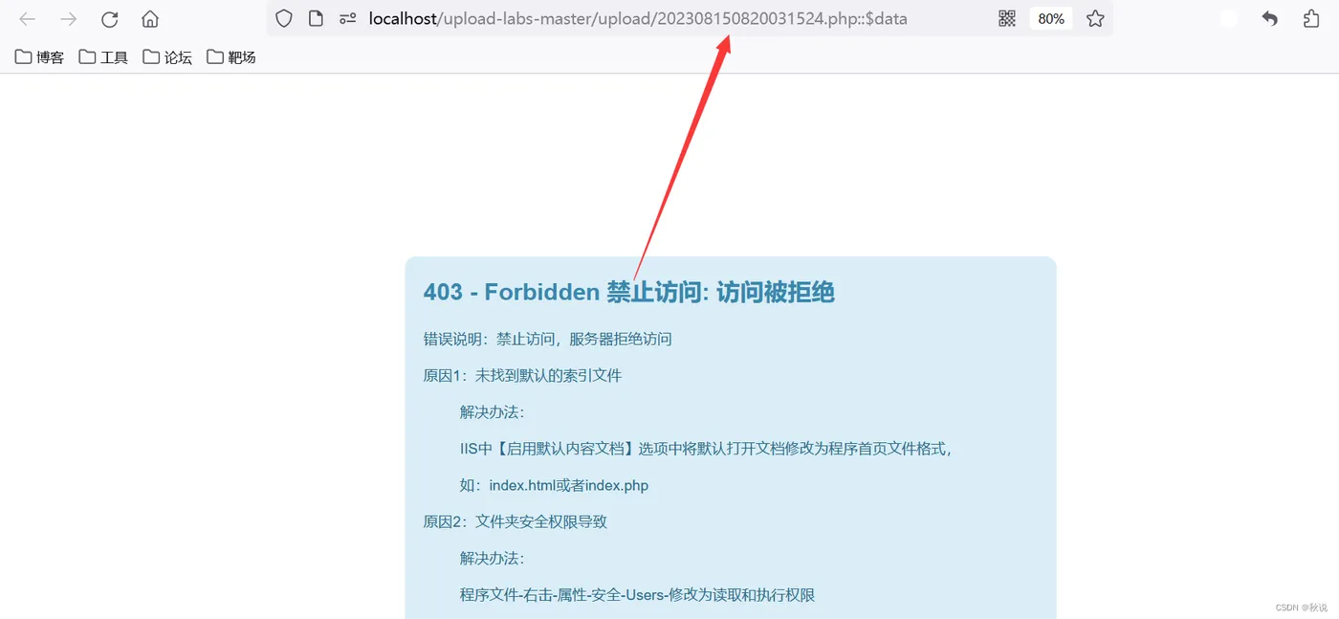1339x619 pixels.
Task: Bookmark this page with the star
Action: (x=1095, y=18)
